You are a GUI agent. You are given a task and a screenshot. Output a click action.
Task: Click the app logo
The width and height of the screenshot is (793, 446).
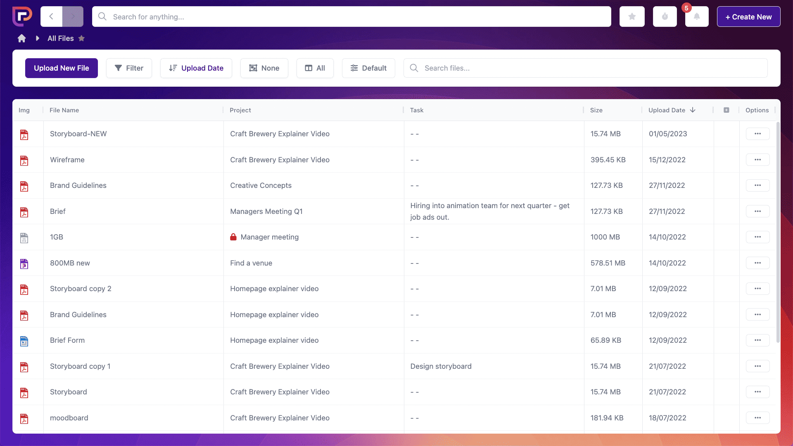tap(22, 17)
